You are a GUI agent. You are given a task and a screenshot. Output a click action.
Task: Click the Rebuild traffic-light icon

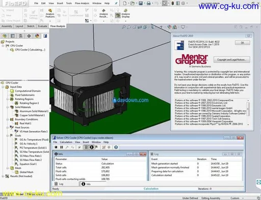point(173,3)
